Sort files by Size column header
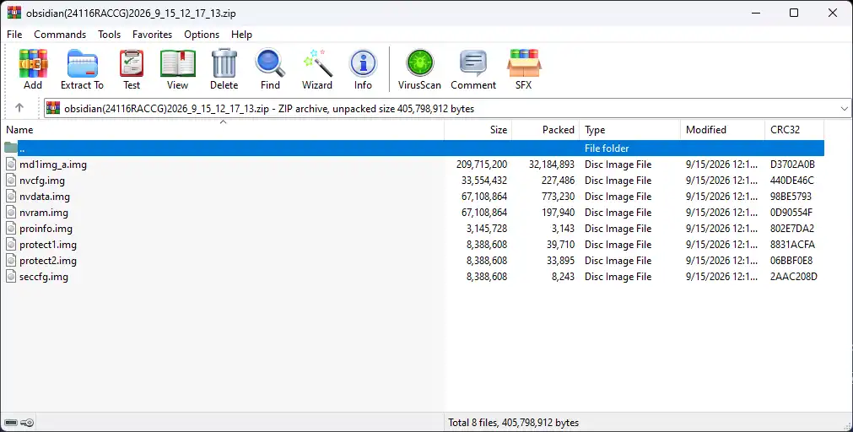Viewport: 853px width, 432px height. 478,129
